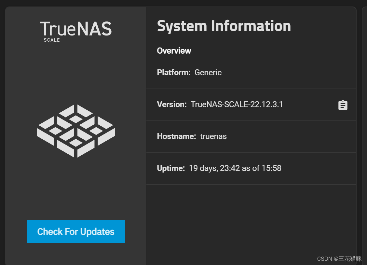The width and height of the screenshot is (367, 265).
Task: Click the Overview subheading
Action: point(174,51)
